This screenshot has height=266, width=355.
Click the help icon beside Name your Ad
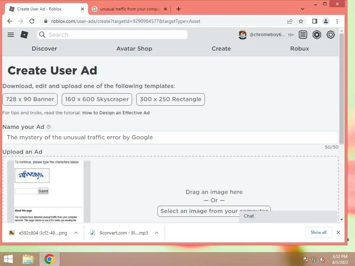click(49, 127)
